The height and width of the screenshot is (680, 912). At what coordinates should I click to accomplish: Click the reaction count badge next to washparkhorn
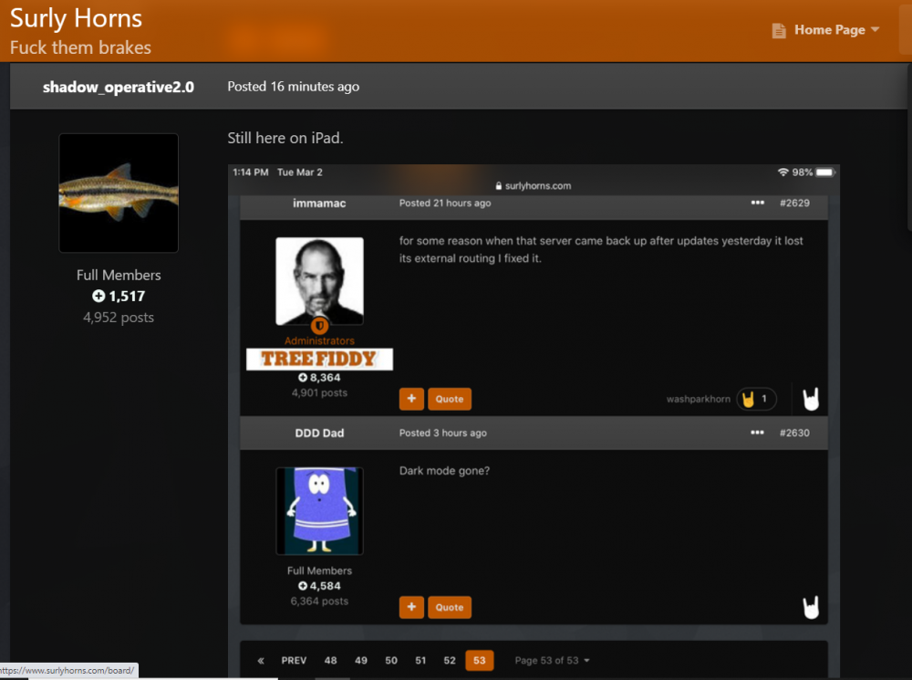click(756, 399)
